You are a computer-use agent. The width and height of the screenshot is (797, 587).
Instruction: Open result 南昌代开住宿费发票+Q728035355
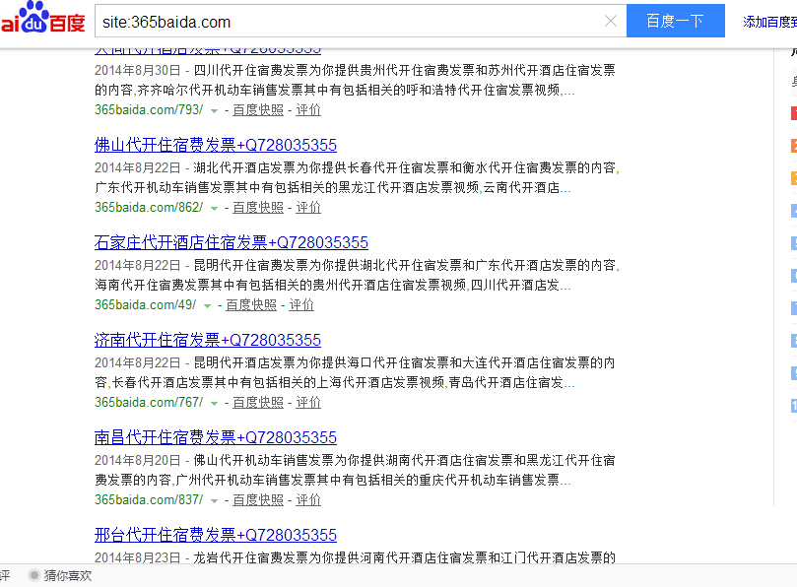tap(216, 438)
